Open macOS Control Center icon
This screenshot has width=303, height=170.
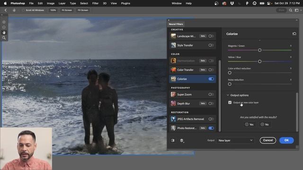coord(269,3)
